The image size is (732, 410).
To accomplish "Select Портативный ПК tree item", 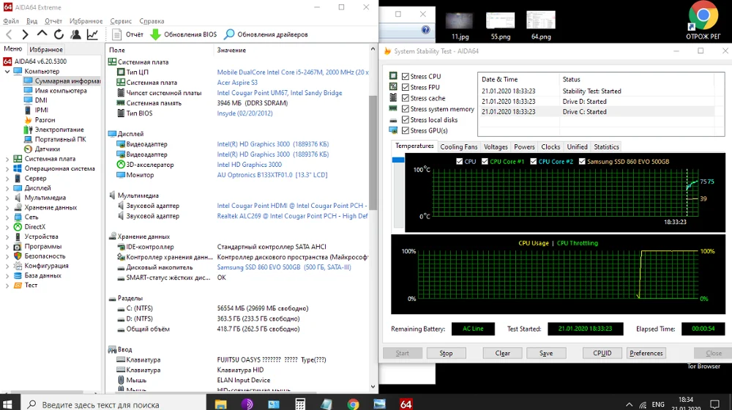I will pyautogui.click(x=60, y=139).
